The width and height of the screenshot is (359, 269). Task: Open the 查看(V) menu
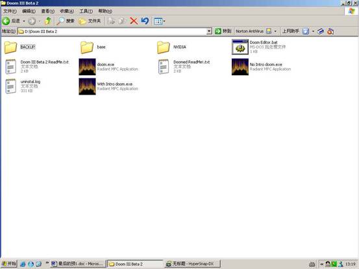pos(47,11)
